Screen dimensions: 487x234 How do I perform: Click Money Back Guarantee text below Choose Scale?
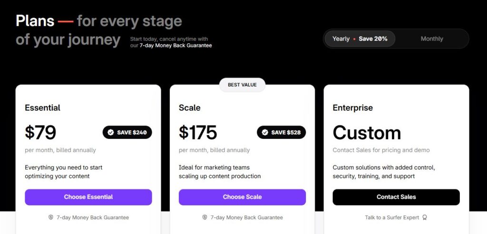[x=247, y=217]
